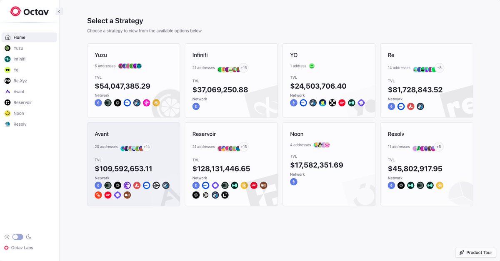
Task: Expand the +8 addresses badge on Re
Action: click(x=439, y=68)
